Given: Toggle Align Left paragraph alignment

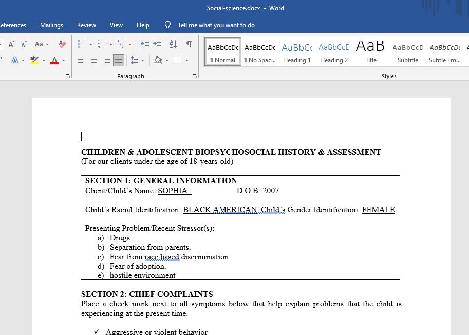Looking at the screenshot, I should [x=82, y=60].
